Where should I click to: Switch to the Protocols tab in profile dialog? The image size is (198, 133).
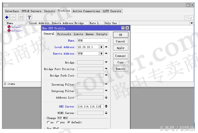[64, 34]
